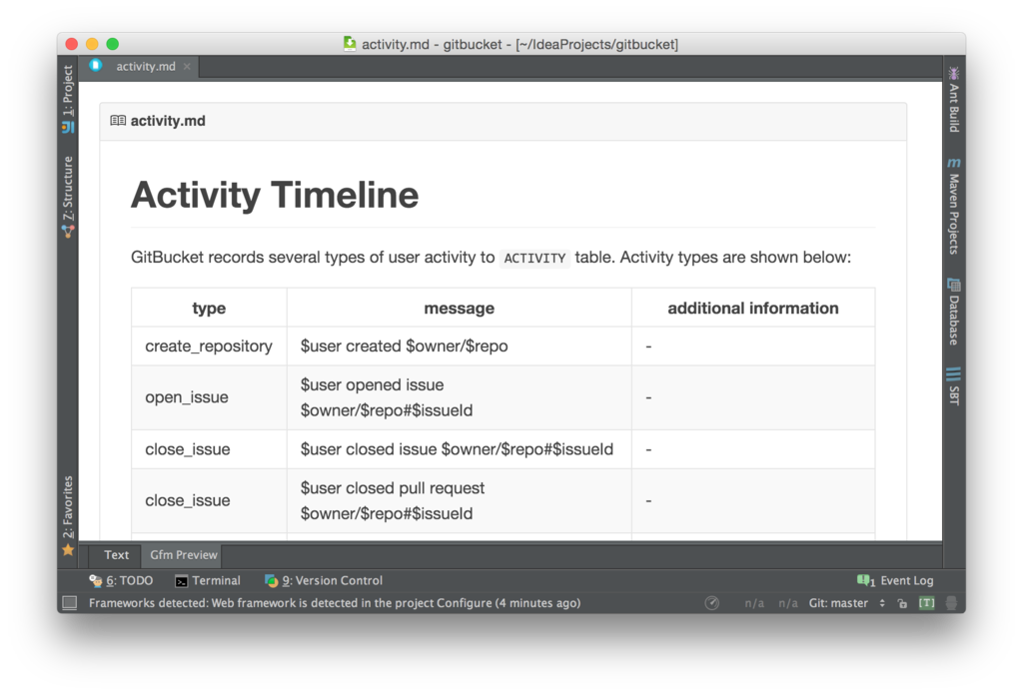Click the 'message' column header
Viewport: 1023px width, 695px height.
460,308
